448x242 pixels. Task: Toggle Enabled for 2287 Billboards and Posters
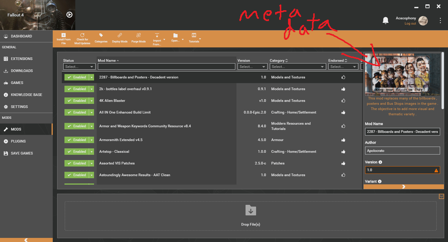pyautogui.click(x=77, y=77)
